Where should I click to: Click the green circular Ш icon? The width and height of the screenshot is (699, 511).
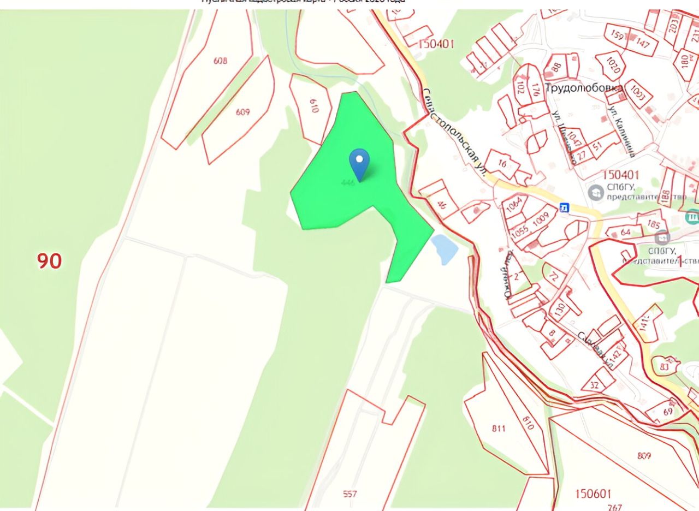coord(693,215)
